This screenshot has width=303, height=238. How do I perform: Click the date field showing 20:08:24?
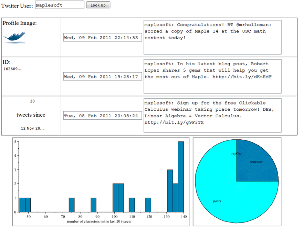pyautogui.click(x=102, y=116)
